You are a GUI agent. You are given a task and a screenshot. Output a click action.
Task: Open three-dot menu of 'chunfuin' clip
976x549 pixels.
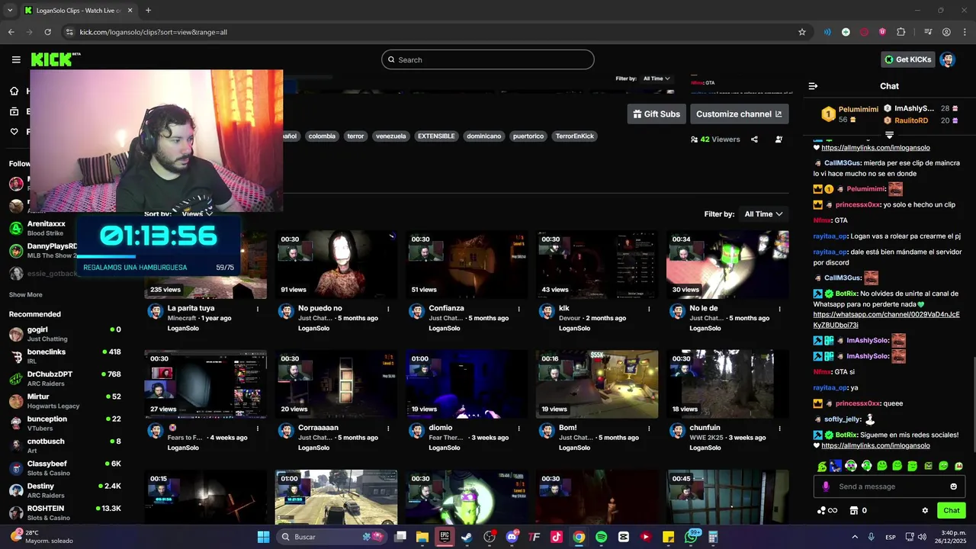pos(779,429)
